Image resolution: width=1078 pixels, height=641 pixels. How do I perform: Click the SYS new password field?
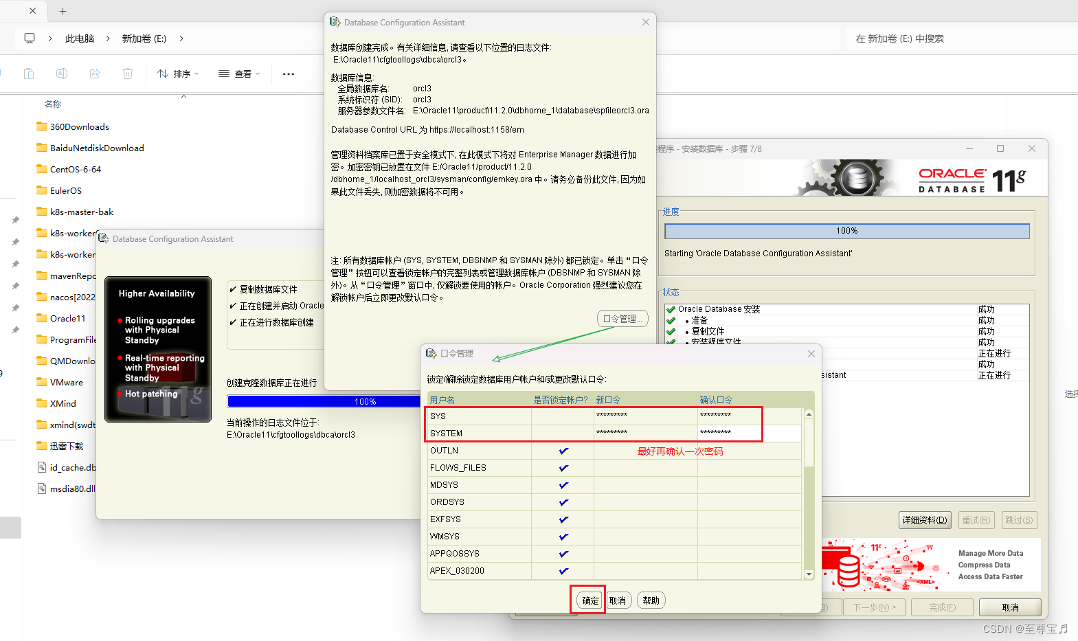point(646,416)
